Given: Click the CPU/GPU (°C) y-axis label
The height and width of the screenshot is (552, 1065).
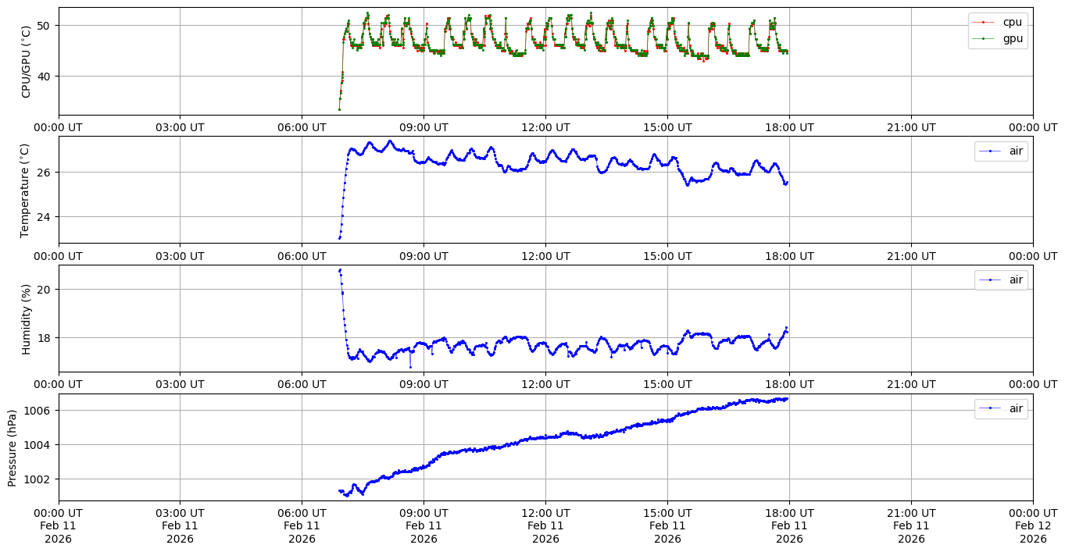Looking at the screenshot, I should tap(27, 62).
